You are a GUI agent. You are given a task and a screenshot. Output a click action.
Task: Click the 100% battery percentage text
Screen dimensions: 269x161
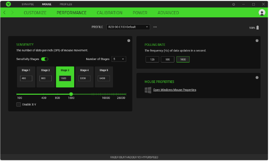(x=252, y=28)
